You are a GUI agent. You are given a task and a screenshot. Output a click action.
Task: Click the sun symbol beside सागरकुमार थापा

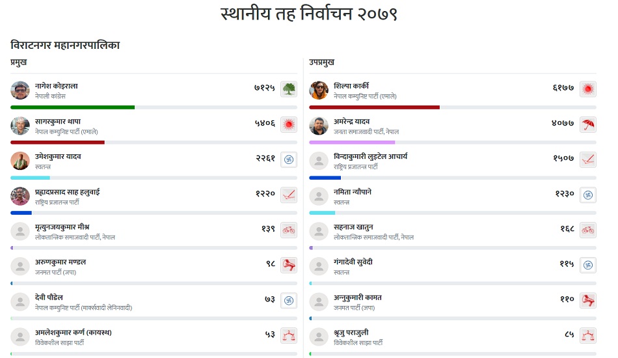tap(289, 124)
